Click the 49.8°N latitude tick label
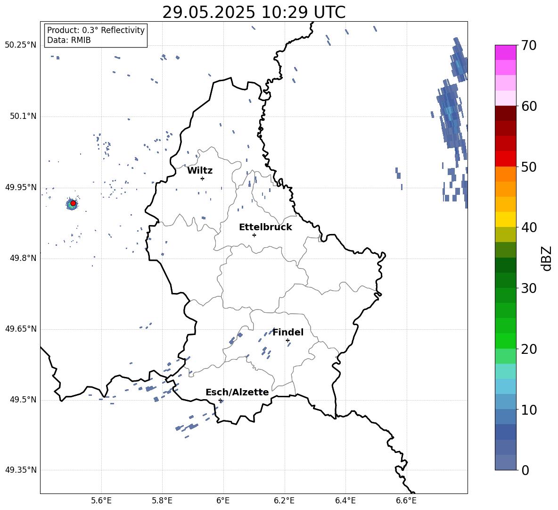The width and height of the screenshot is (558, 510). (x=23, y=258)
